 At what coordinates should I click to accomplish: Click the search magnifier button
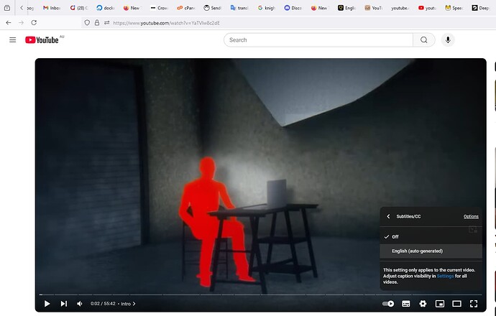(x=424, y=39)
